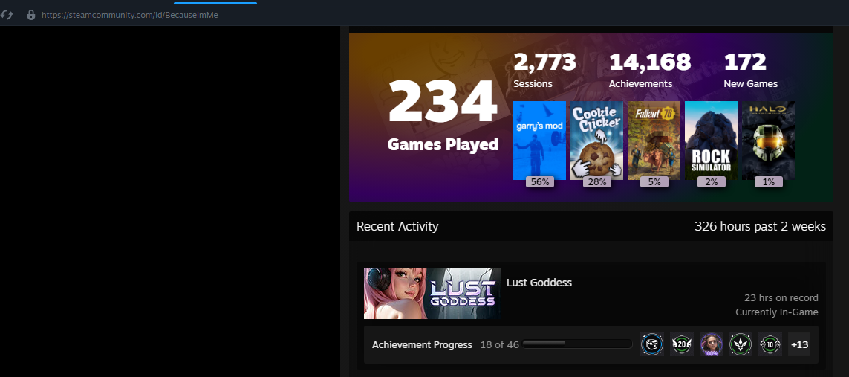849x377 pixels.
Task: Click the achievement progress bar
Action: pos(577,344)
